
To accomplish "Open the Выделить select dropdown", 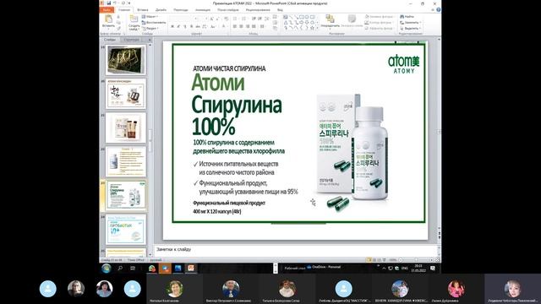I will coord(410,28).
